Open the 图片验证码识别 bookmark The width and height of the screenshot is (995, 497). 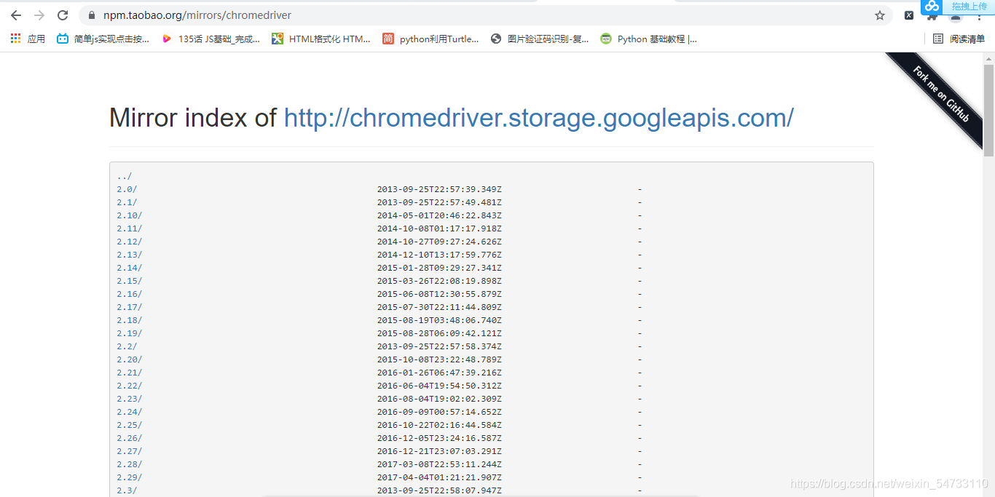539,39
